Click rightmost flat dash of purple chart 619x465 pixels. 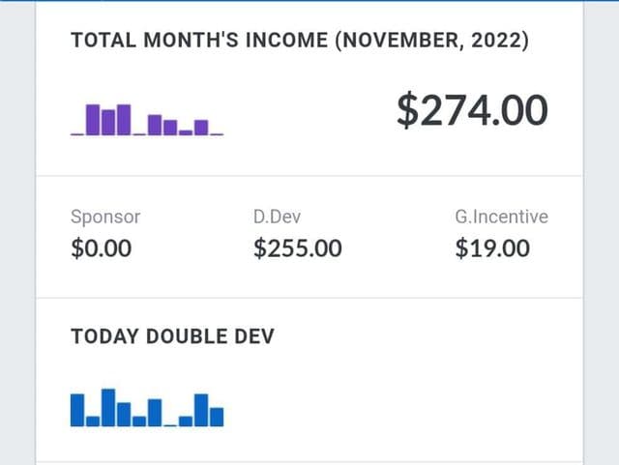coord(217,133)
